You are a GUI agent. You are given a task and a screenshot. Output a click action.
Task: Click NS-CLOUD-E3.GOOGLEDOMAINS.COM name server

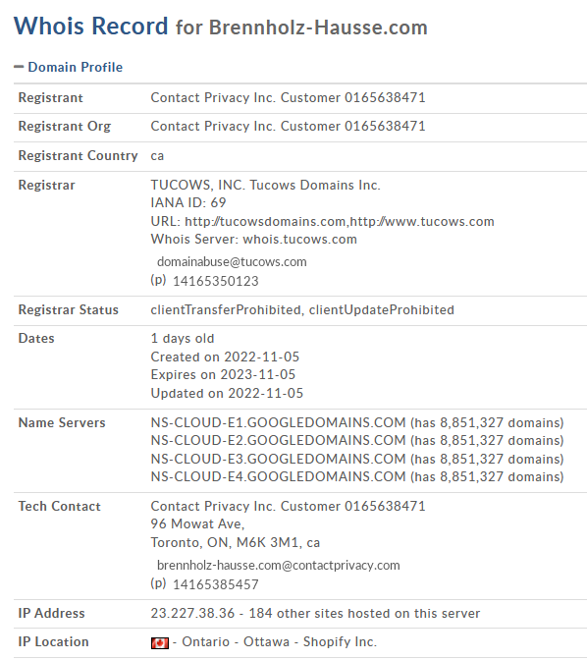click(x=278, y=459)
